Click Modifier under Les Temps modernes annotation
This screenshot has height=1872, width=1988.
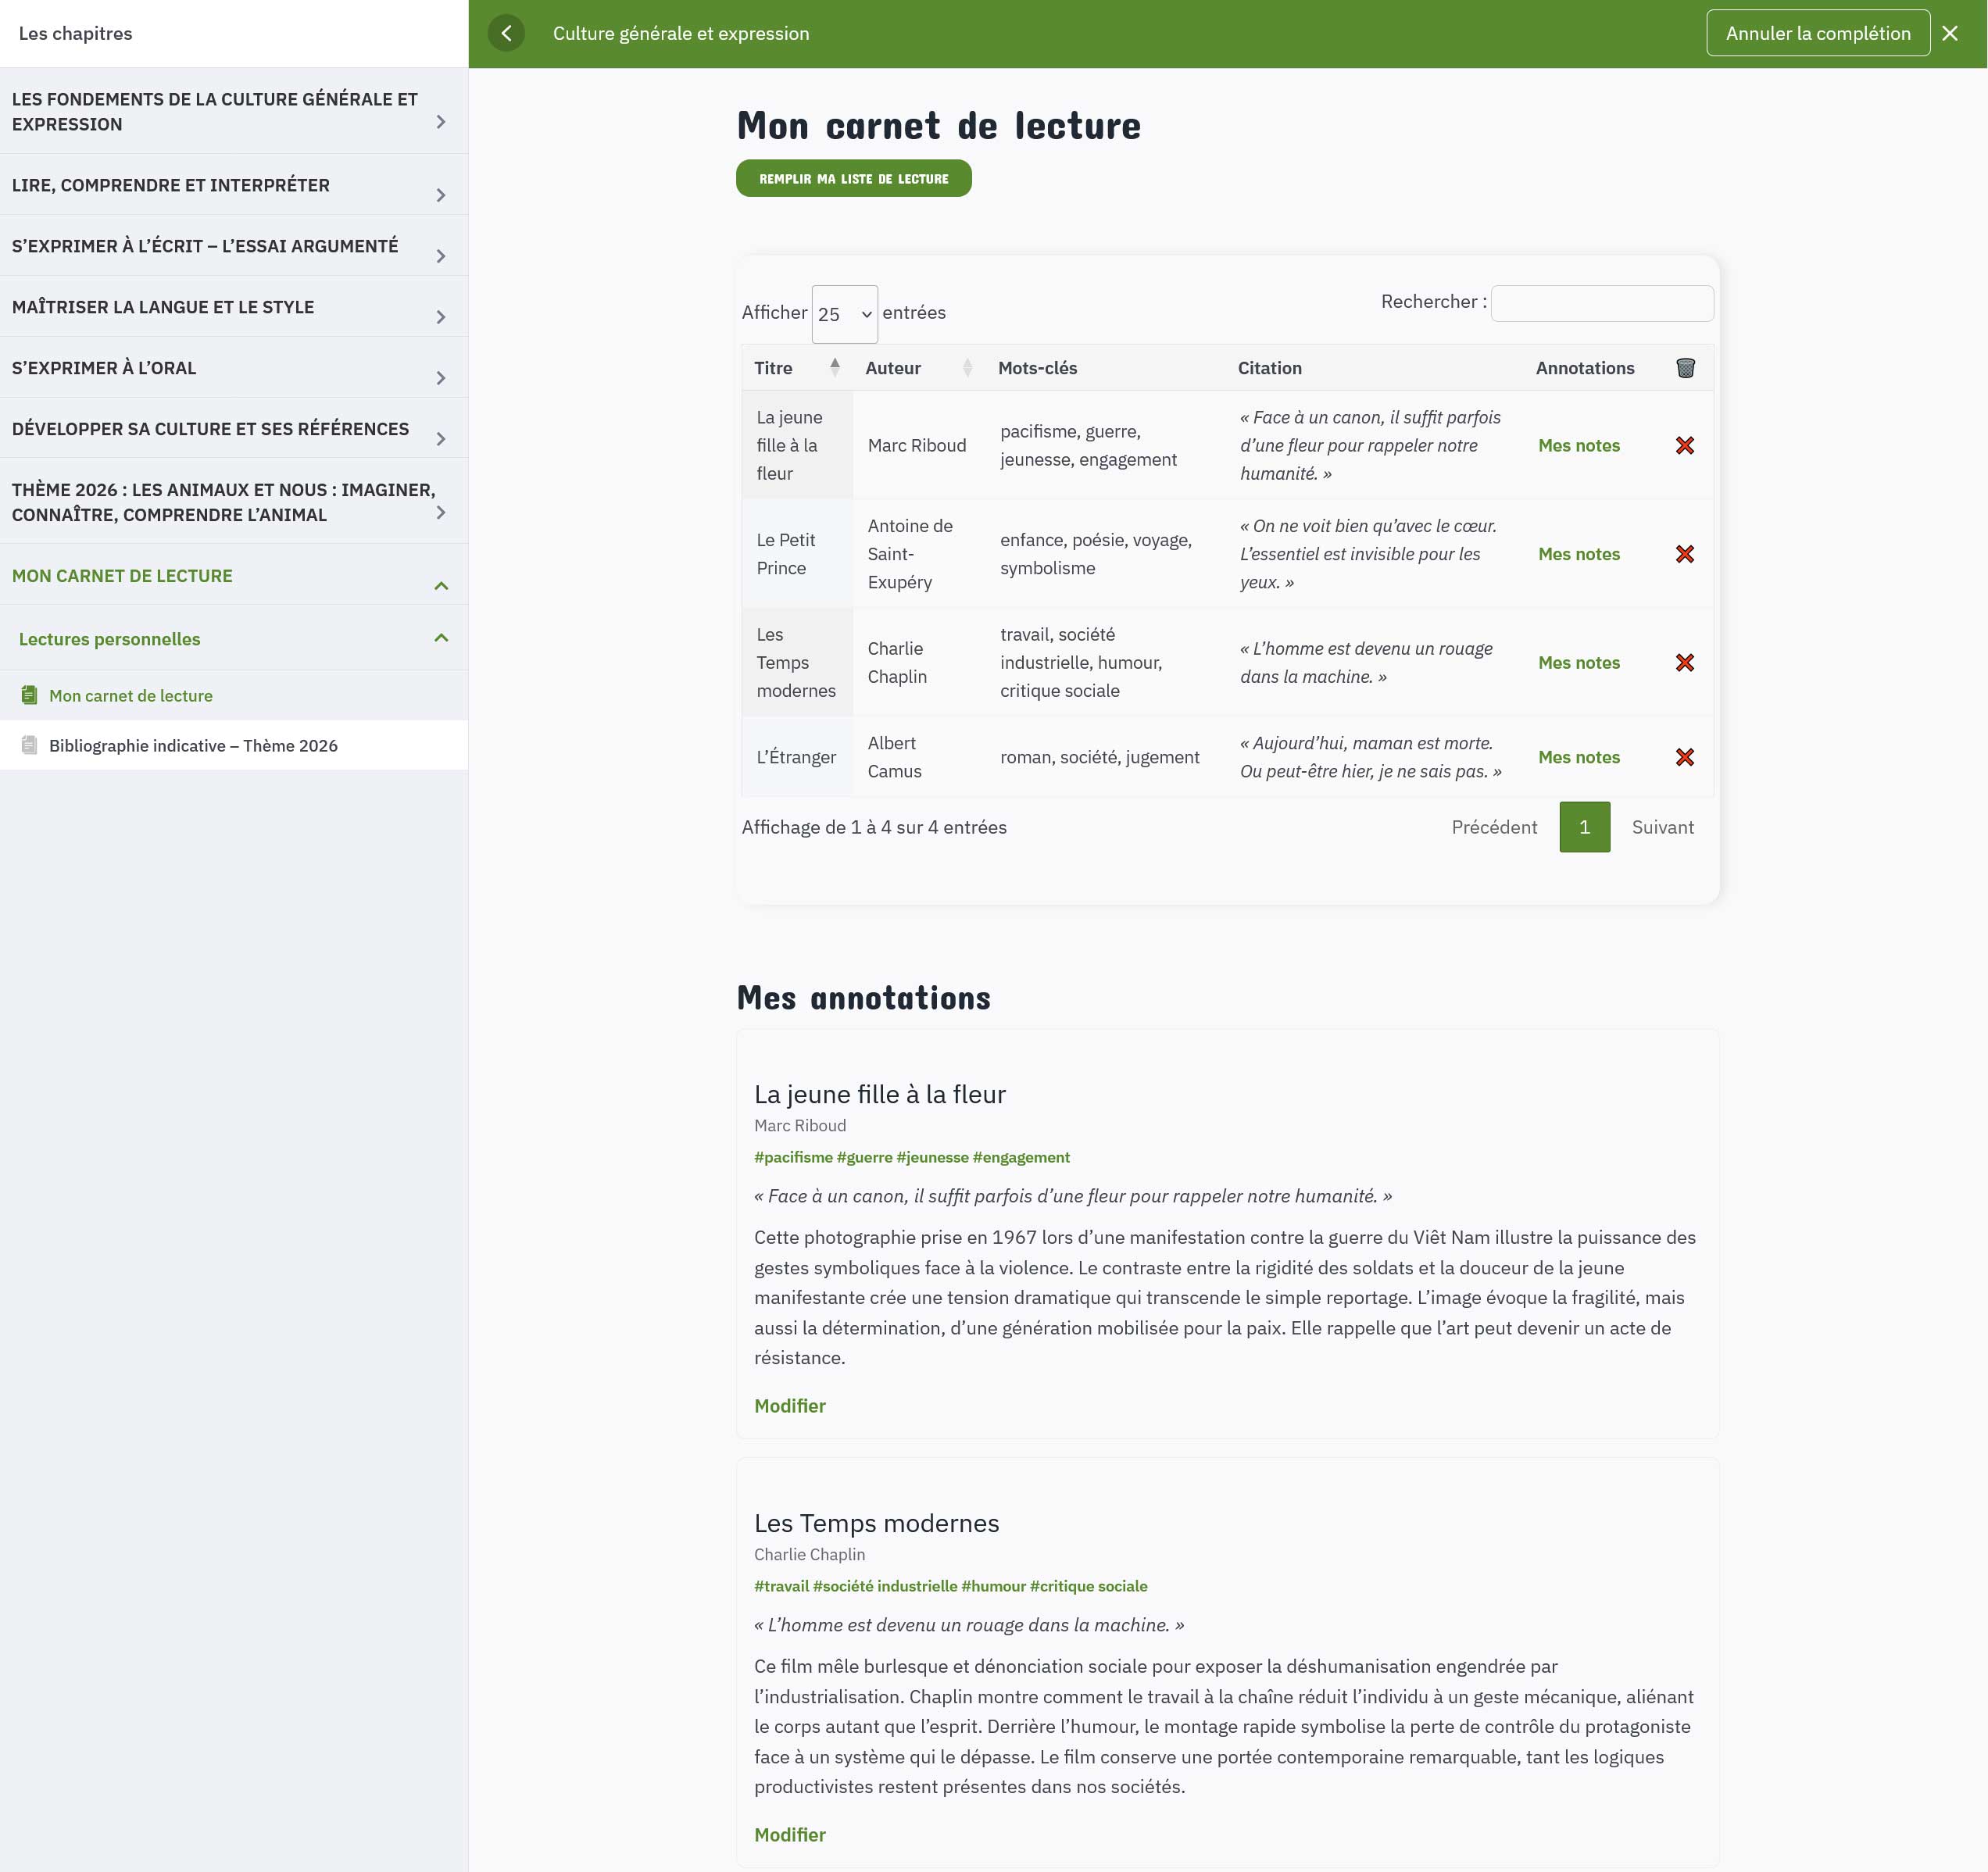(x=789, y=1834)
